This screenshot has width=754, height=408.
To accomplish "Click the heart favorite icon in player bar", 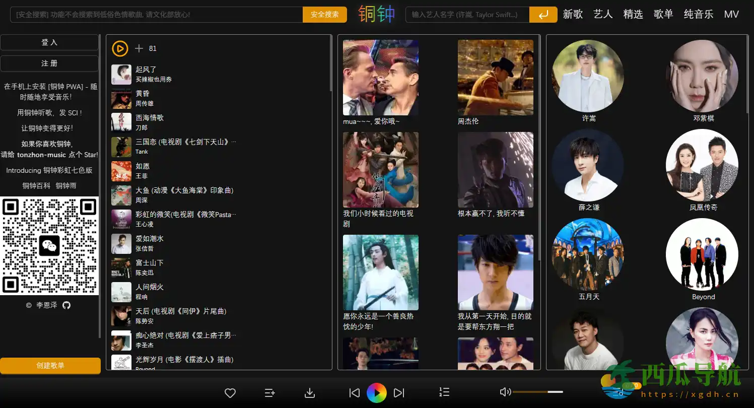I will point(230,393).
